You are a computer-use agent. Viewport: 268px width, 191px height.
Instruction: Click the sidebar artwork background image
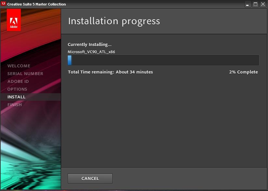(x=30, y=146)
